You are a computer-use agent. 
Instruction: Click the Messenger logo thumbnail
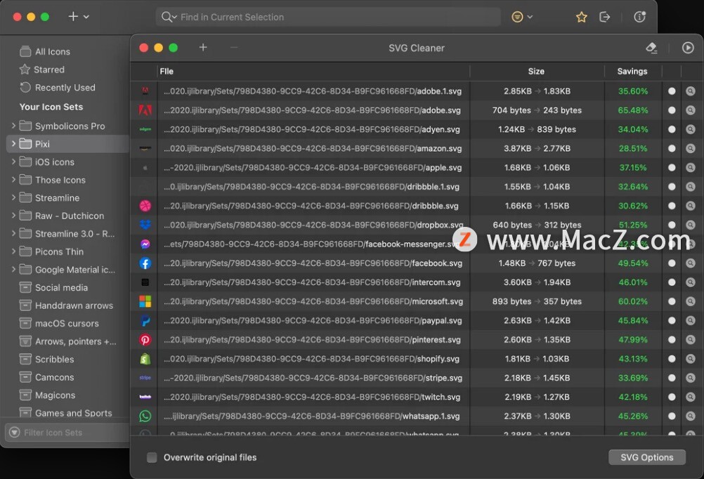(145, 244)
